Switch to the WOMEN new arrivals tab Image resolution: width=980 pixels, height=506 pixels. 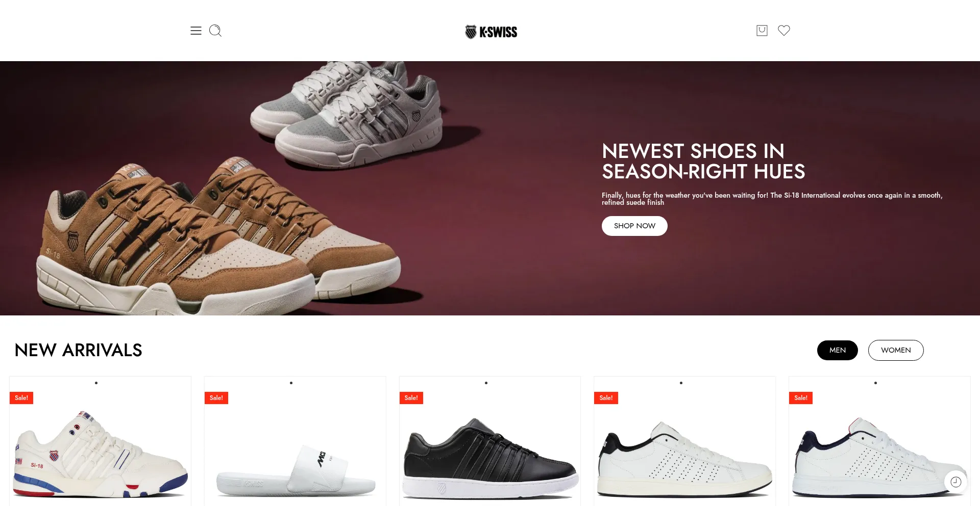pos(896,350)
